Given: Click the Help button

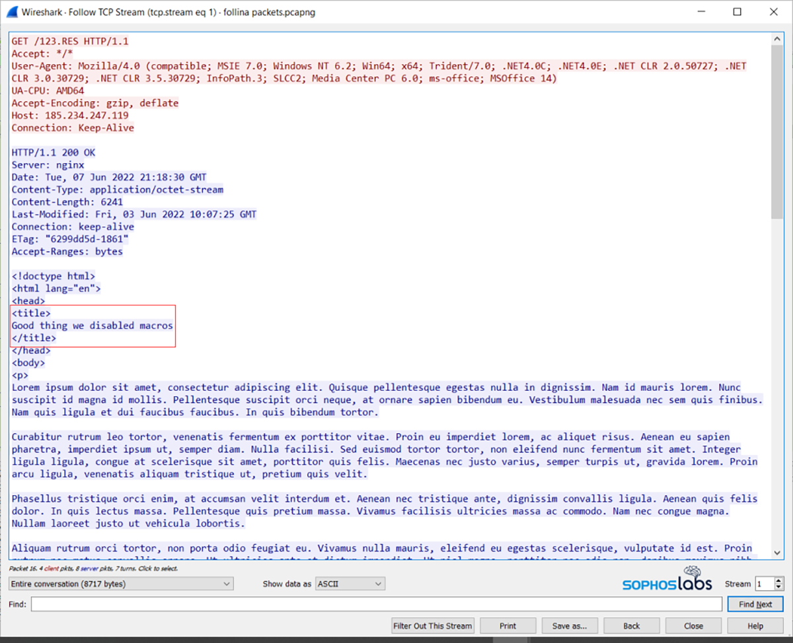Looking at the screenshot, I should tap(755, 626).
